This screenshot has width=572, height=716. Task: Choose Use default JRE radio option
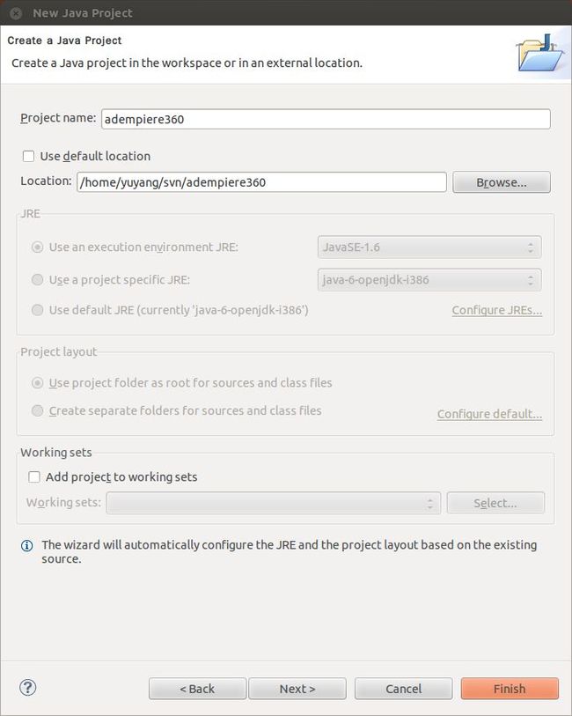pyautogui.click(x=38, y=310)
